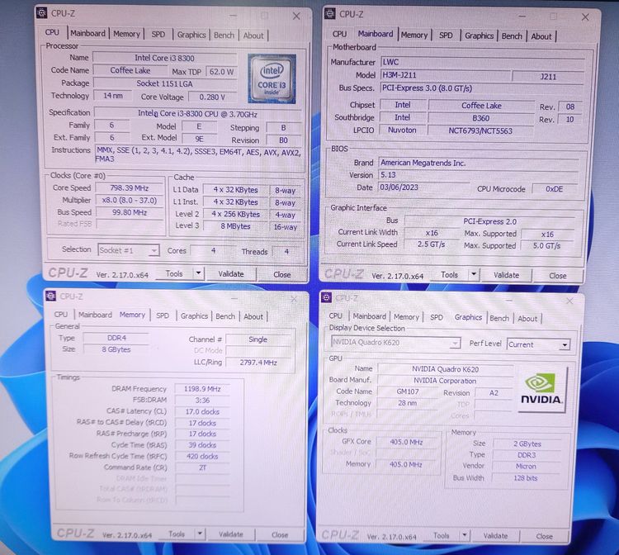
Task: Click Validate in the Mainboard window
Action: [507, 275]
